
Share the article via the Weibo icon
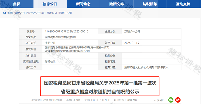tap(178, 100)
